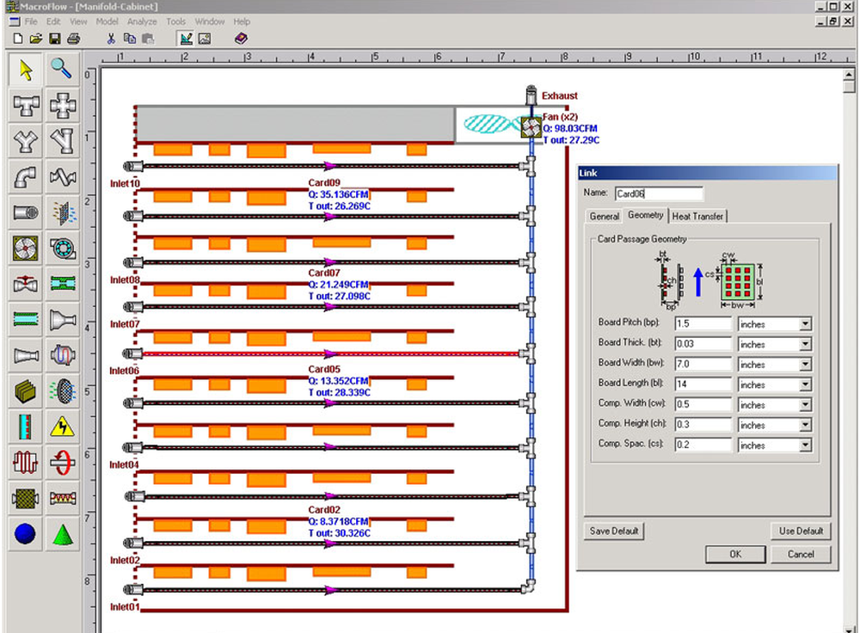The height and width of the screenshot is (633, 860).
Task: Click the Cut scissors toolbar icon
Action: click(111, 39)
